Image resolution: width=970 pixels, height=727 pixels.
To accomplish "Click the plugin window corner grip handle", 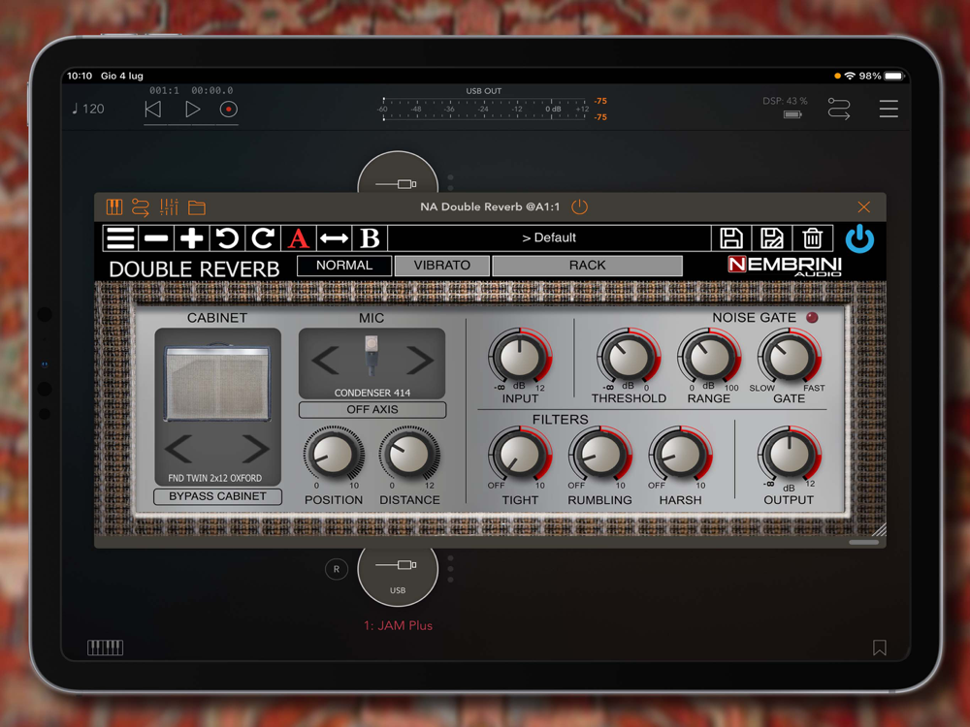I will tap(879, 529).
